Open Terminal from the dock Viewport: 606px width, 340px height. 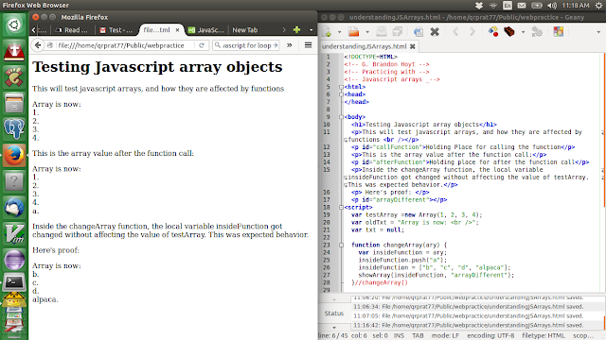pyautogui.click(x=14, y=282)
